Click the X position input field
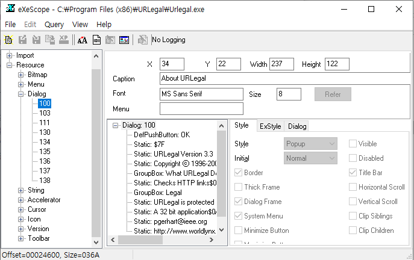 [x=172, y=64]
